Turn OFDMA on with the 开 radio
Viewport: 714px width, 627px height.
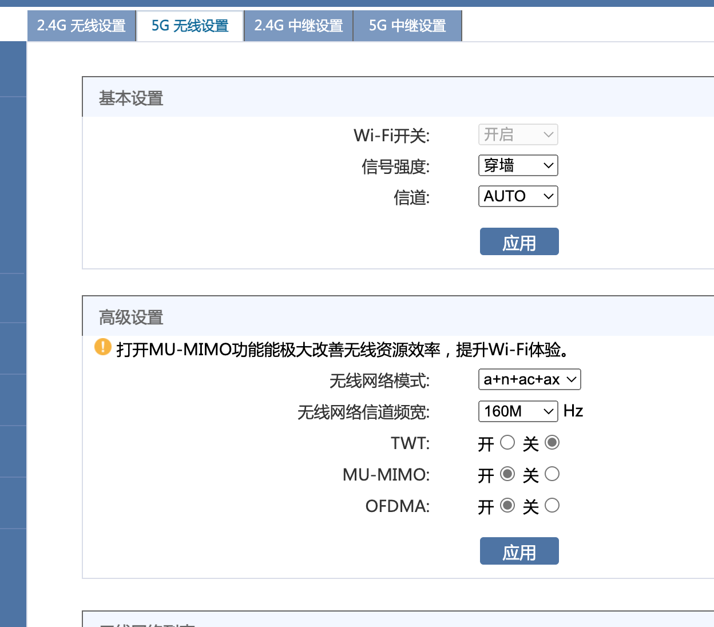[507, 506]
